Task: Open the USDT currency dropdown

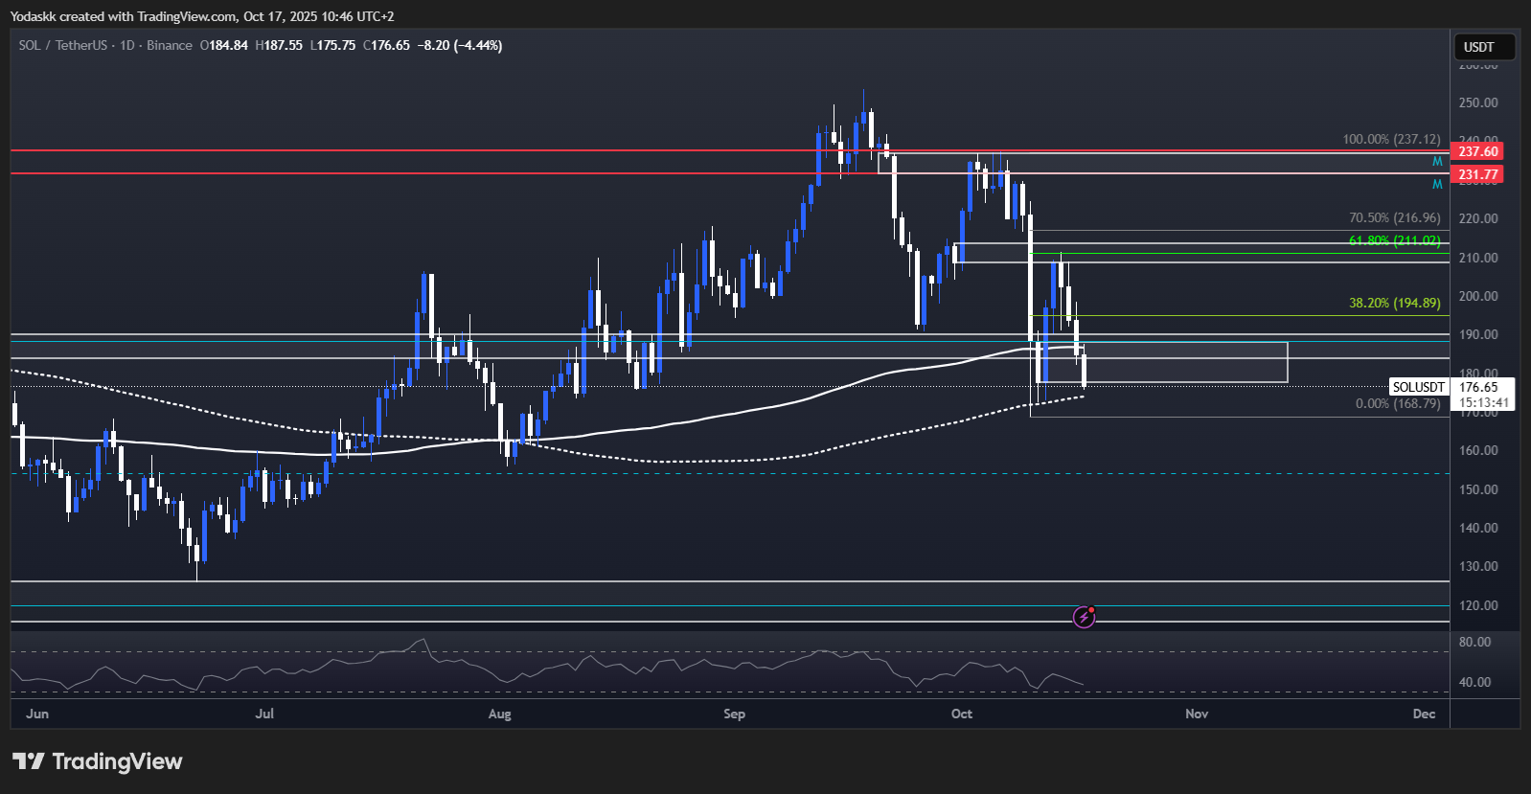Action: [x=1479, y=47]
